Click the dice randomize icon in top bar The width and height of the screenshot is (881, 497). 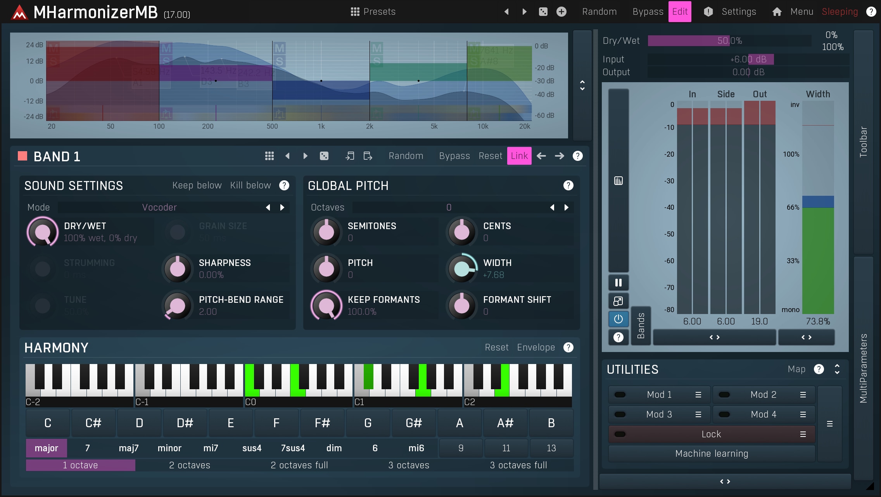[543, 12]
